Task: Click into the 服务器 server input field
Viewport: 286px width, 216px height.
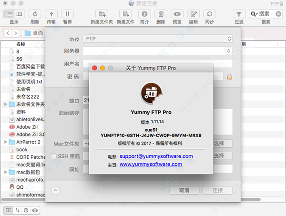Action: [154, 51]
